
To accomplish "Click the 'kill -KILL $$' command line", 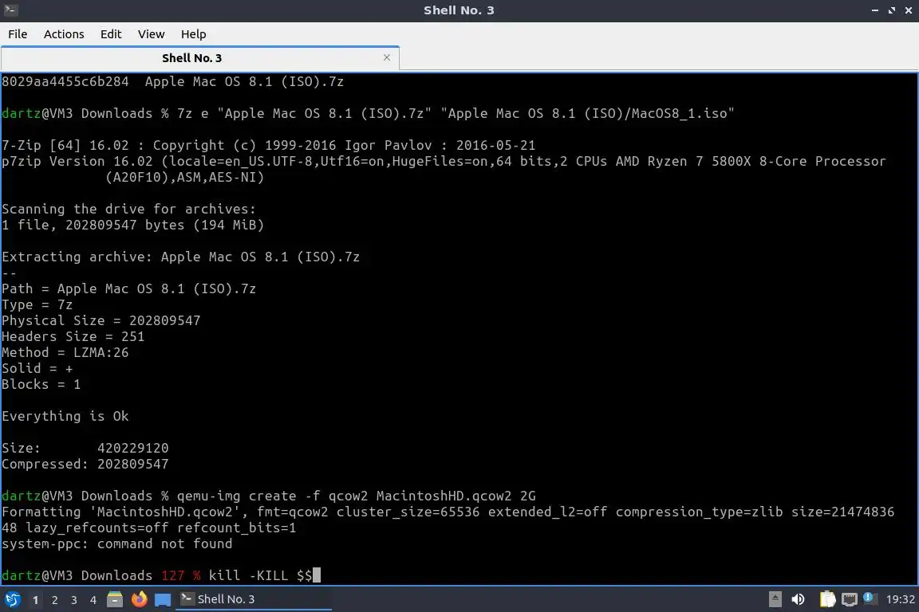I will 261,575.
